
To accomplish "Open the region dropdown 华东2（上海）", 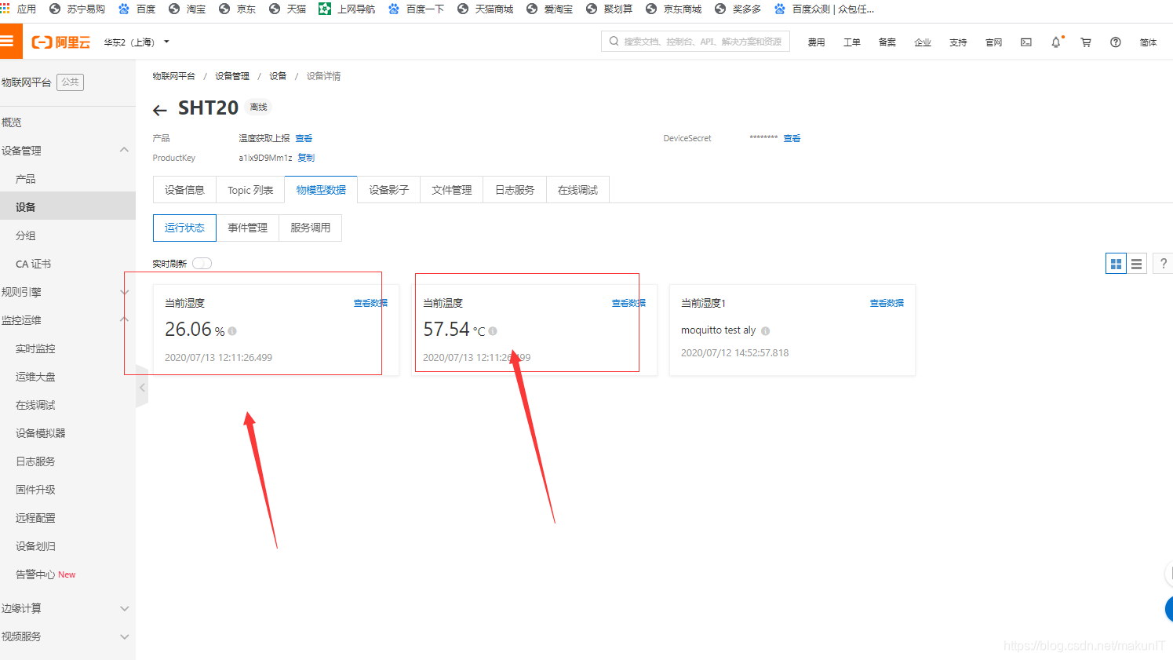I will (x=137, y=42).
